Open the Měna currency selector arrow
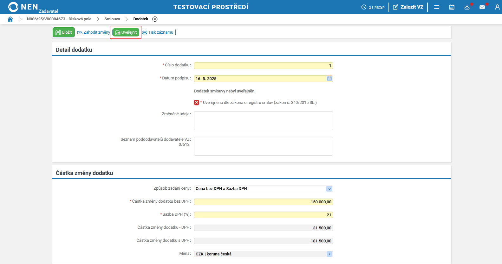Viewport: 502px width, 264px height. click(x=329, y=254)
